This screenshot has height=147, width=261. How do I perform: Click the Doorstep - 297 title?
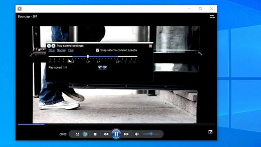28,16
